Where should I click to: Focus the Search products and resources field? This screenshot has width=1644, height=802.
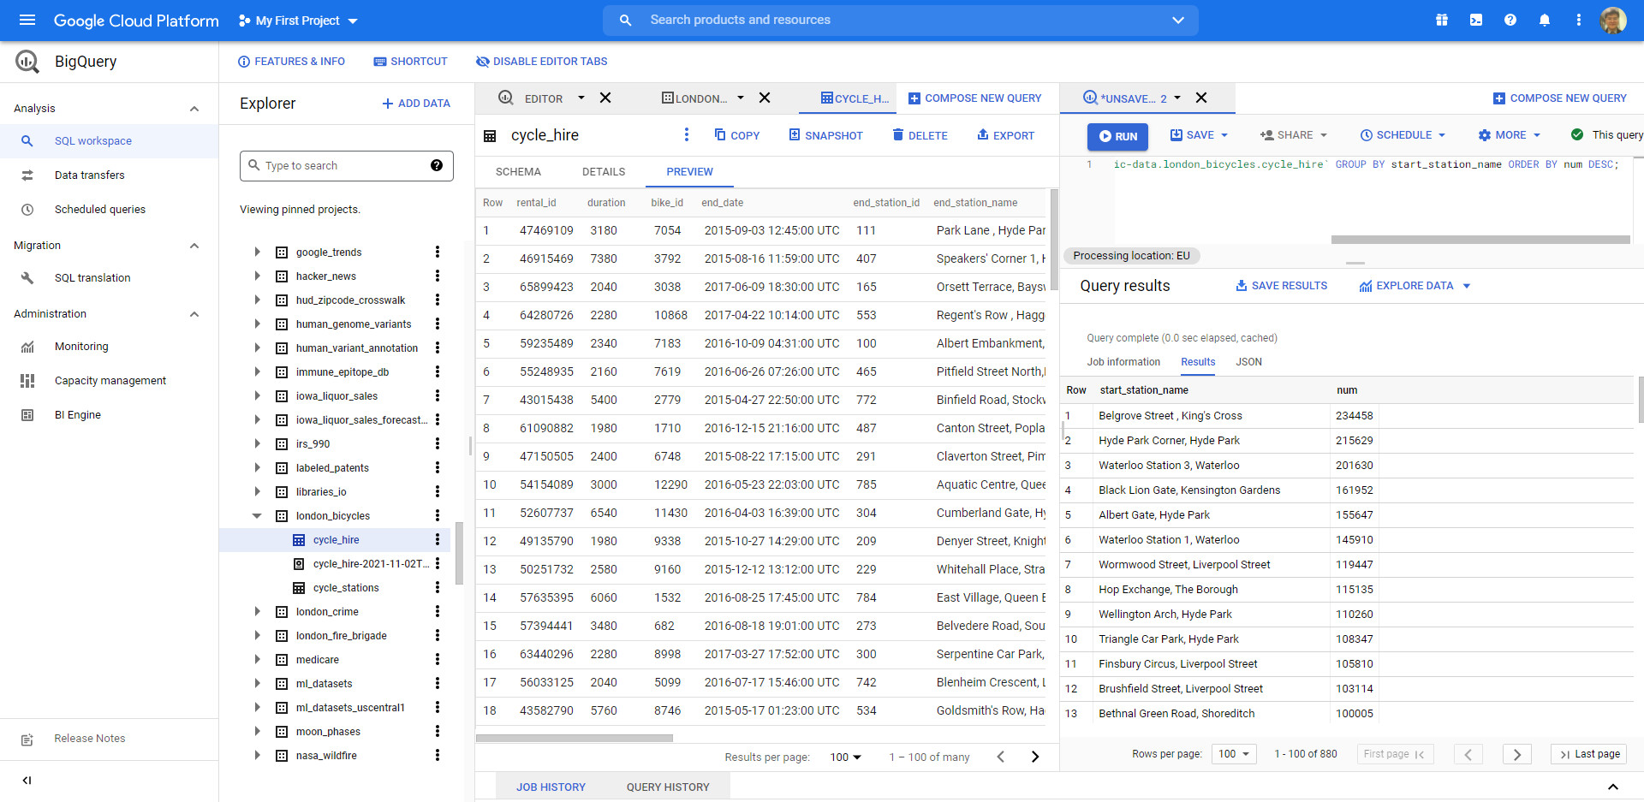901,20
